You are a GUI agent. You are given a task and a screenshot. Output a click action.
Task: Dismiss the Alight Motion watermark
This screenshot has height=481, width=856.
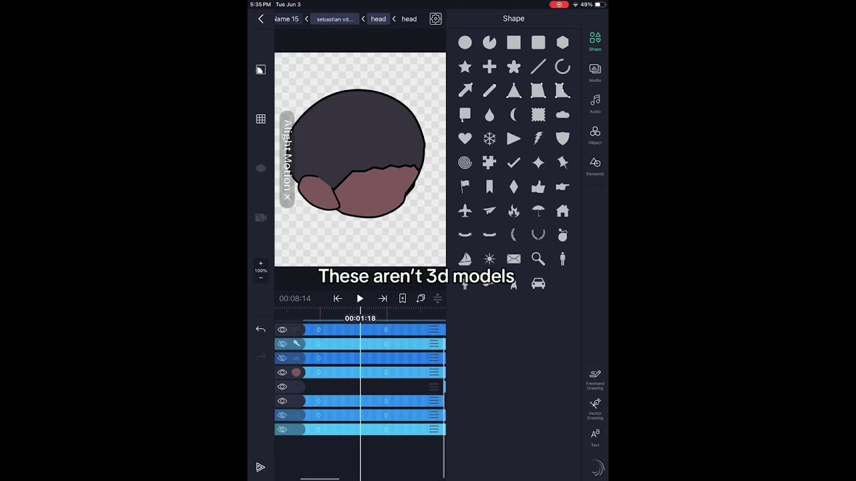point(287,197)
